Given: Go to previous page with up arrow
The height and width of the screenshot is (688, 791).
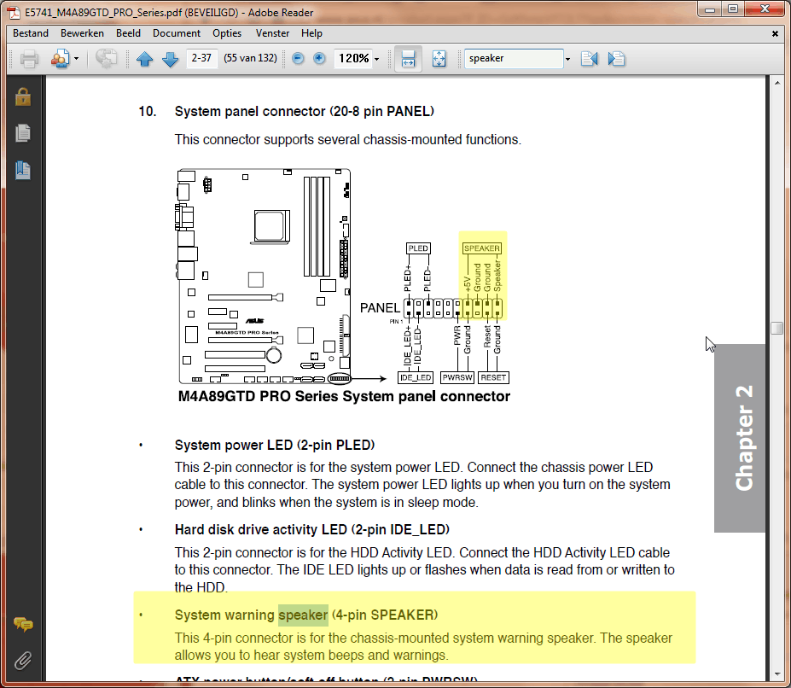Looking at the screenshot, I should [x=145, y=59].
